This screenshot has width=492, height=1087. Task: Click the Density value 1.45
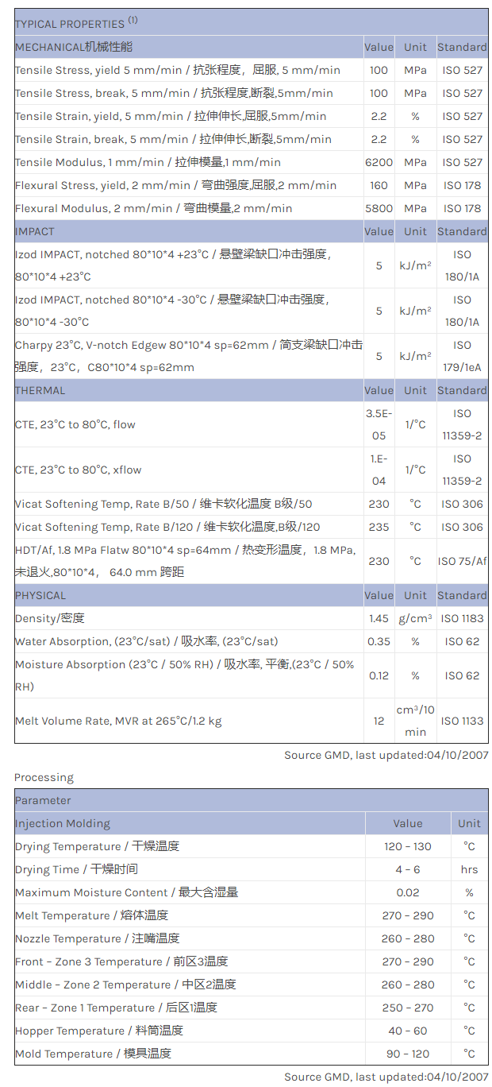(x=379, y=618)
